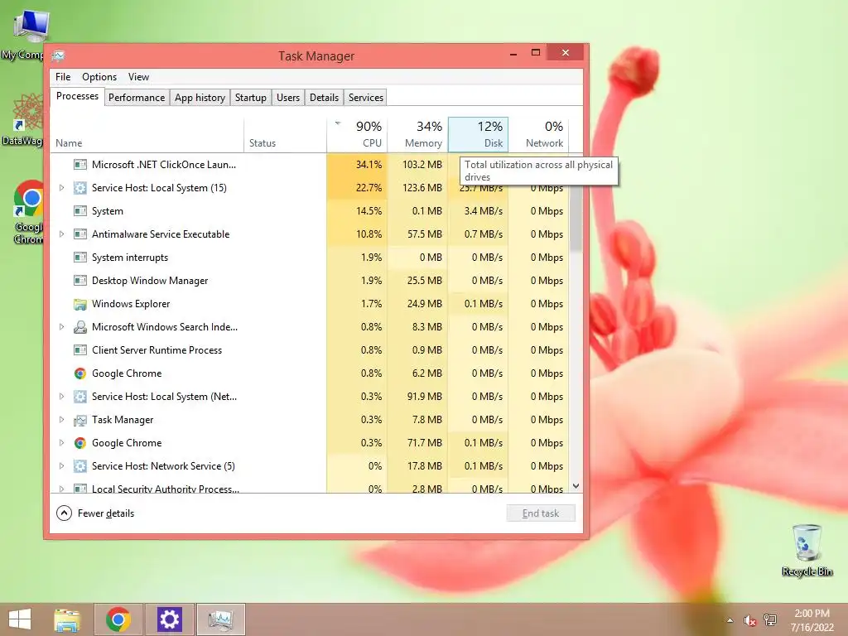Click the Microsoft Windows Search Indexer icon
Viewport: 848px width, 636px height.
coord(80,327)
